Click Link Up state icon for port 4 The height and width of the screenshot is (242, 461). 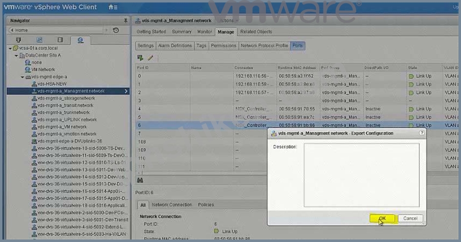point(411,109)
